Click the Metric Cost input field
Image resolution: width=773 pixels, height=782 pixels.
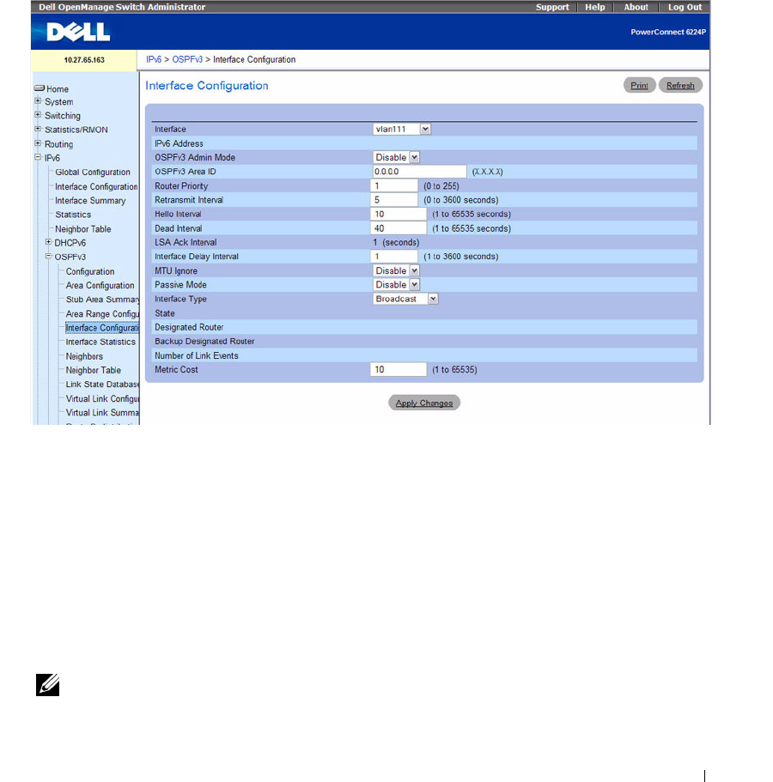tap(399, 370)
